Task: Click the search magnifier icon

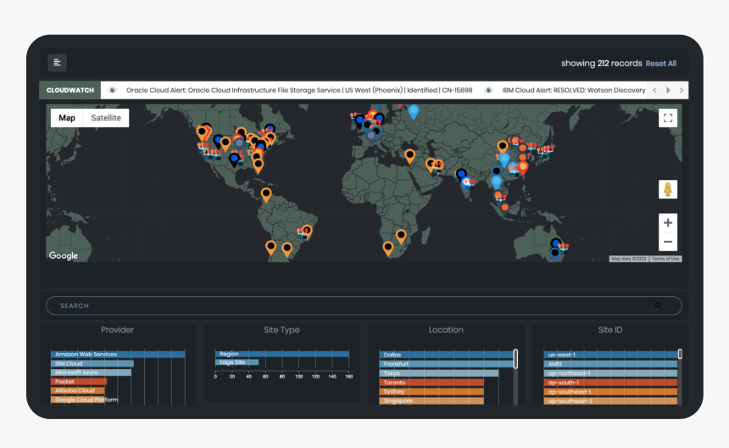Action: point(658,305)
